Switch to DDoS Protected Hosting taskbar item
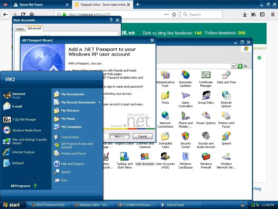This screenshot has width=278, height=209. point(50,205)
